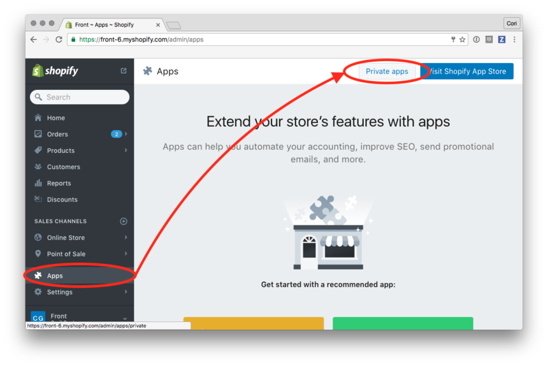Open Discounts in sidebar
548x366 pixels.
(x=80, y=200)
